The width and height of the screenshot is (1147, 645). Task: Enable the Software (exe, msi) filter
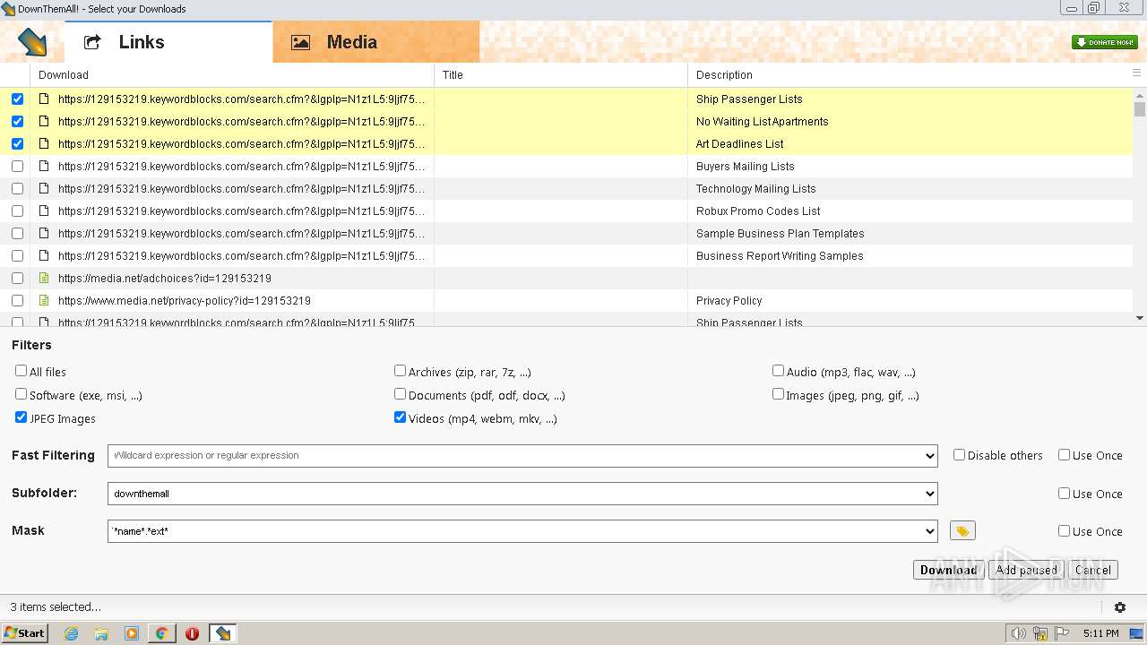(x=21, y=394)
